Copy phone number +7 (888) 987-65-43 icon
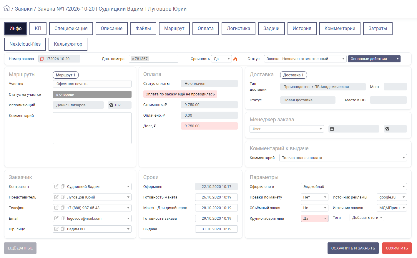The image size is (417, 258). pos(62,208)
